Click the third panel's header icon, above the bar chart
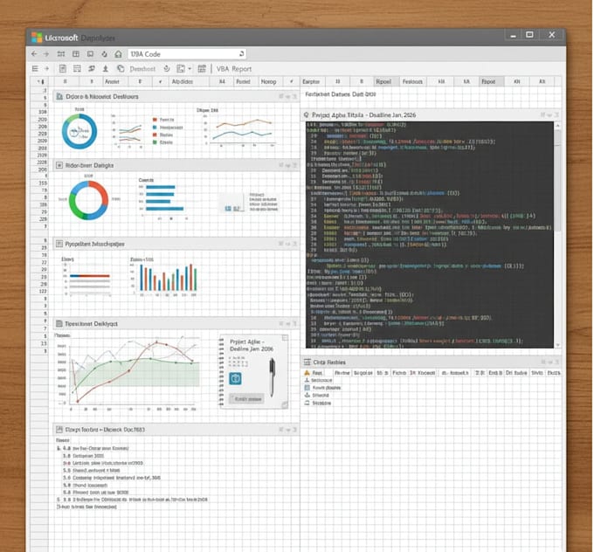 59,244
